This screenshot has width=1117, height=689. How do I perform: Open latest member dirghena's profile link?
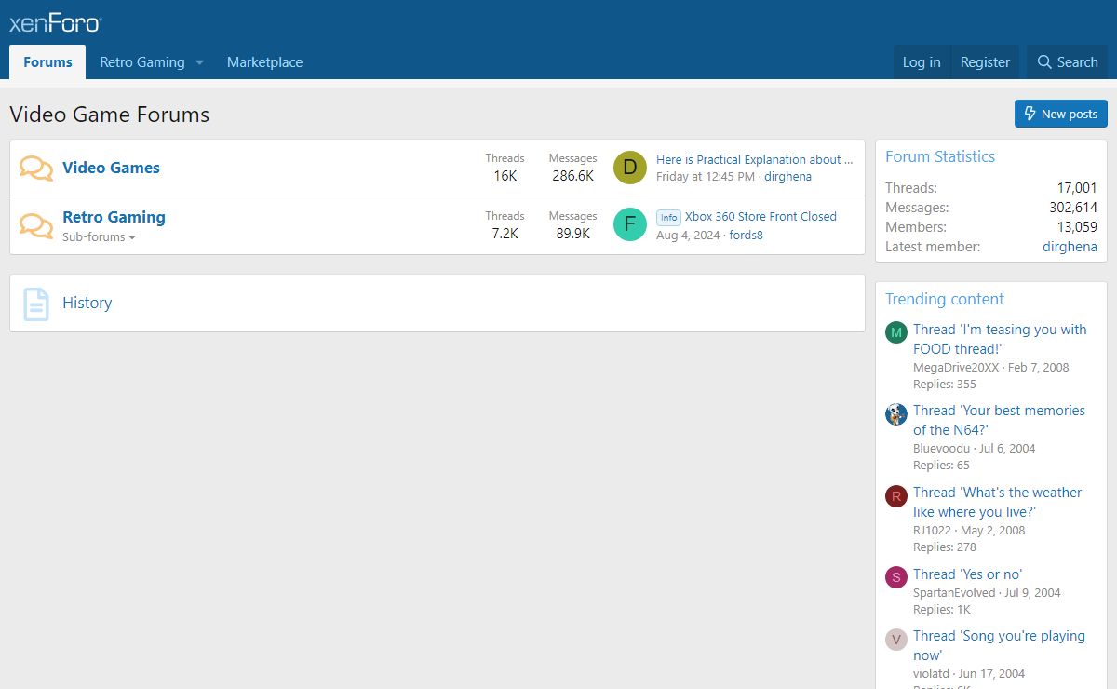click(x=1069, y=247)
